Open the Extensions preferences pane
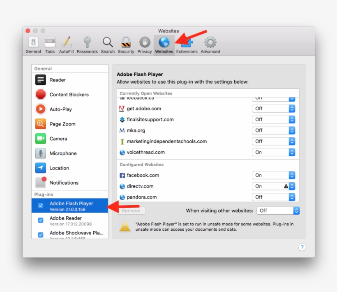337x292 pixels. 187,45
